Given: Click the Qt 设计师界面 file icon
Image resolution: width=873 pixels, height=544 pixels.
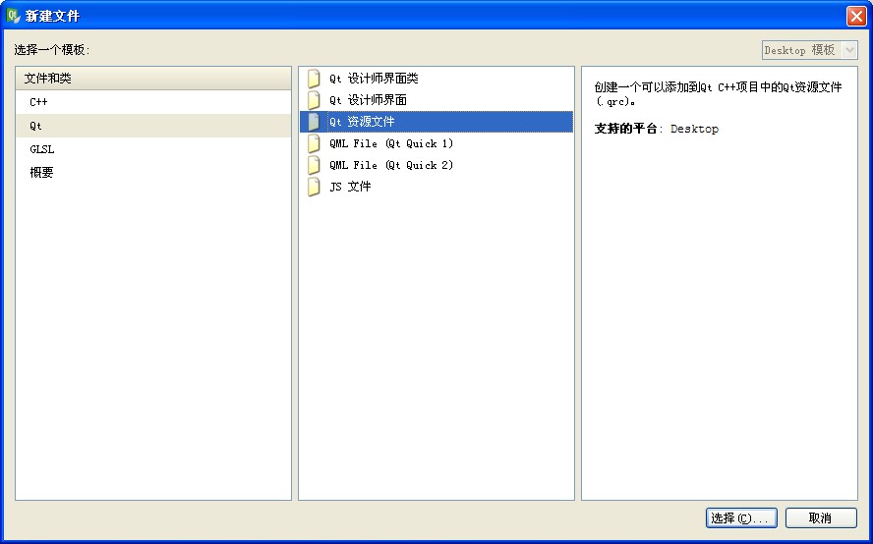Looking at the screenshot, I should tap(314, 100).
